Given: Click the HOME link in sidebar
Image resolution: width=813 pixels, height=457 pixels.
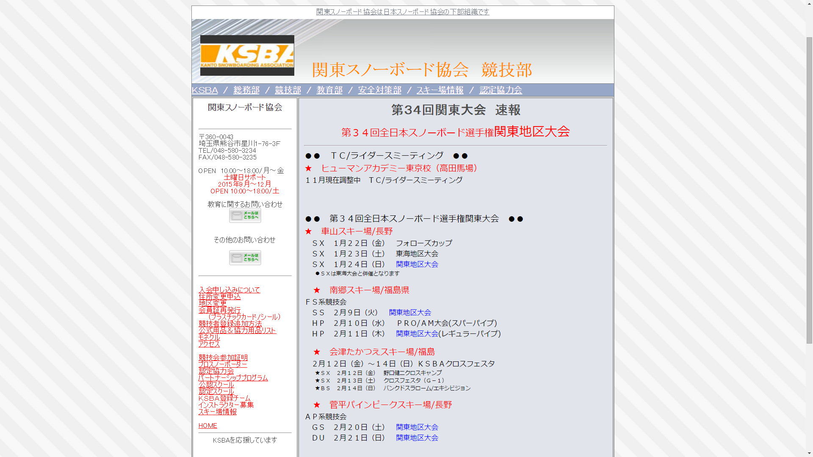Looking at the screenshot, I should pyautogui.click(x=207, y=426).
